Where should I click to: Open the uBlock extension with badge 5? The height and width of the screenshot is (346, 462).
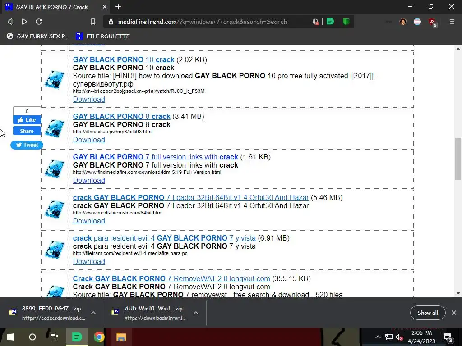pos(432,22)
